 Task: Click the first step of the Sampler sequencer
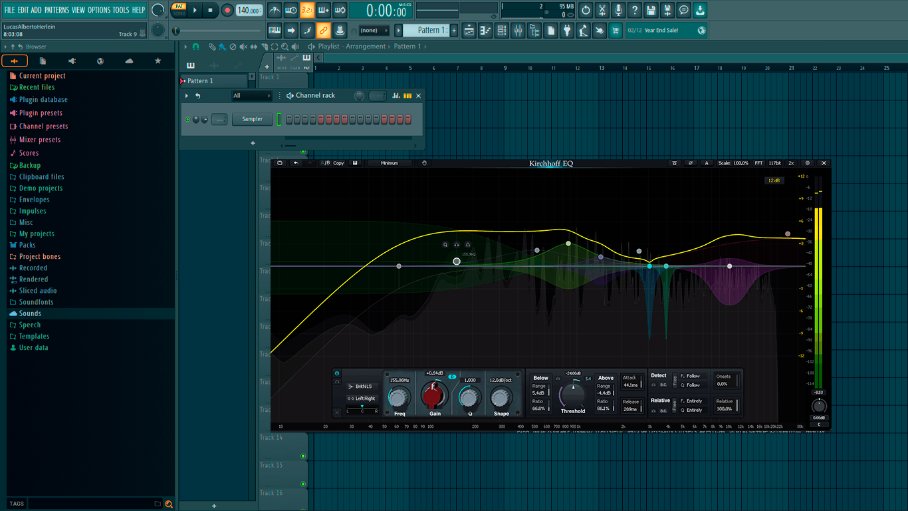[x=290, y=119]
